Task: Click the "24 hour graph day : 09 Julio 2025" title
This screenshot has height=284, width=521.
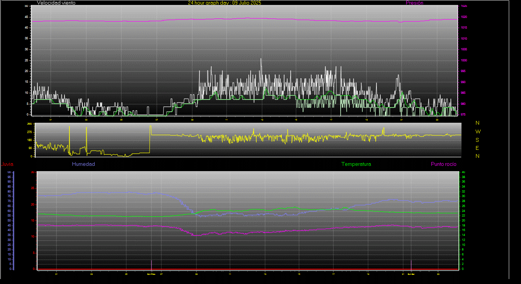Action: 225,3
